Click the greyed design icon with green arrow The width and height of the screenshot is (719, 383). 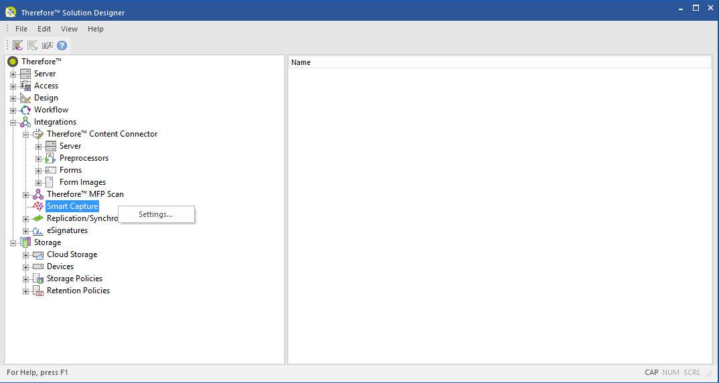click(x=33, y=46)
